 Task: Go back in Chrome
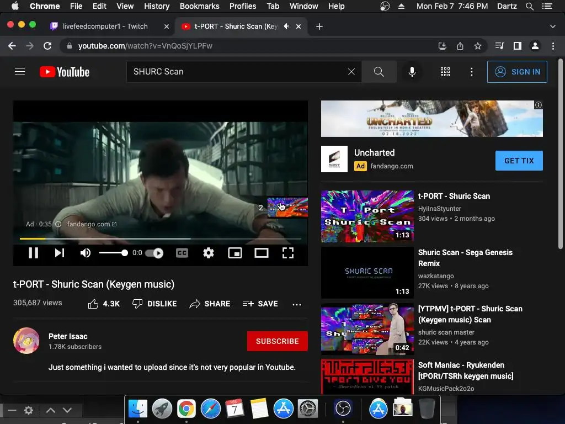12,46
